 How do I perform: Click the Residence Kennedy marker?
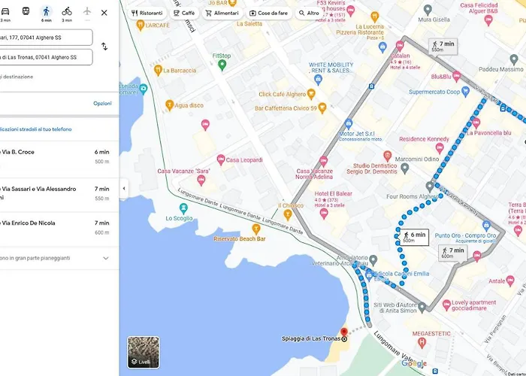pyautogui.click(x=440, y=147)
